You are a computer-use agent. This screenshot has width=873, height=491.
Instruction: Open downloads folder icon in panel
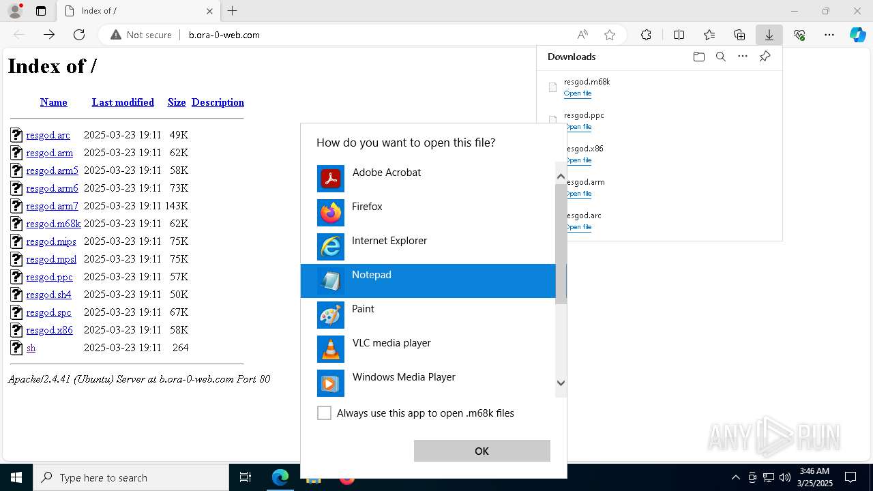click(x=698, y=57)
